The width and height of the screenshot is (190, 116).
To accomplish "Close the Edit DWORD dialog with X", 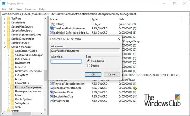I will 119,39.
